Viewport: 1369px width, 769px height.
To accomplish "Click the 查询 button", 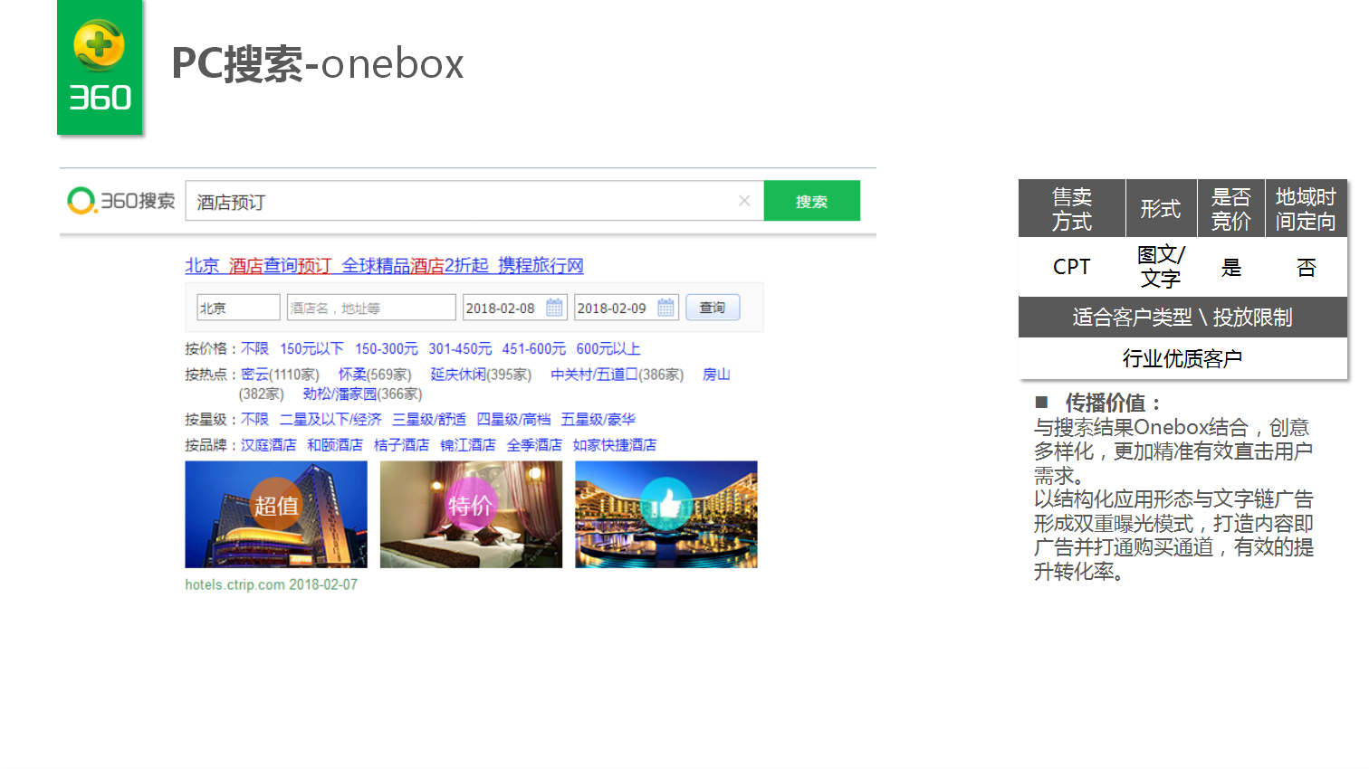I will (713, 308).
